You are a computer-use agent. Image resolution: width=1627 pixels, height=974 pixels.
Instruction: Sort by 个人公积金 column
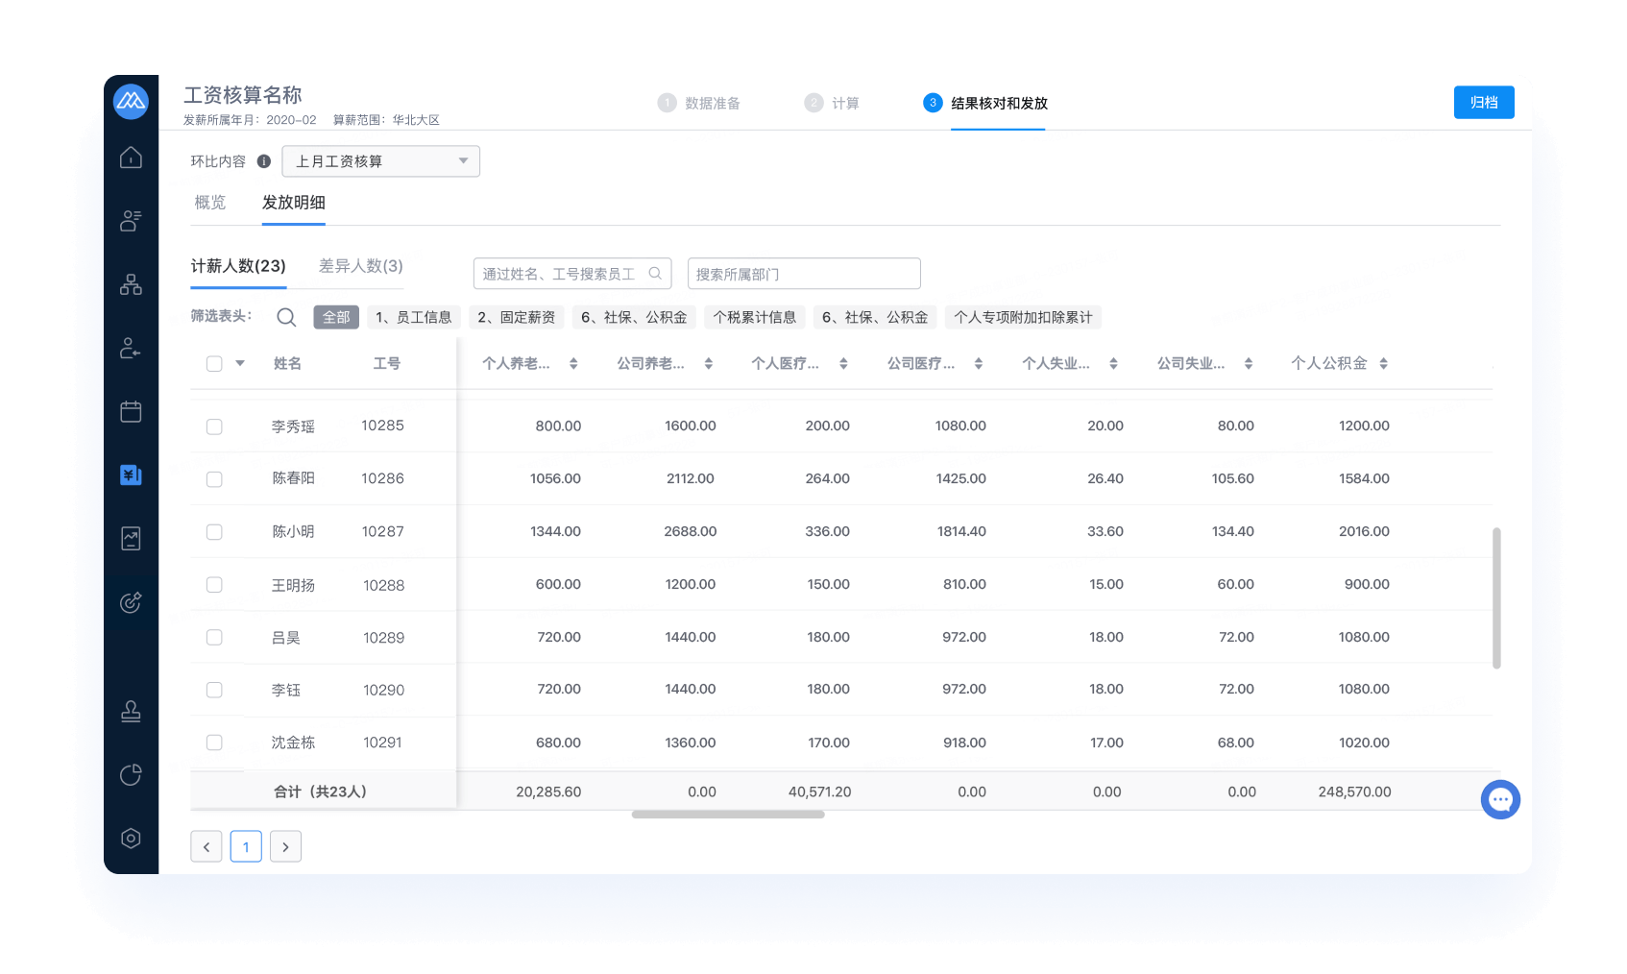coord(1383,363)
